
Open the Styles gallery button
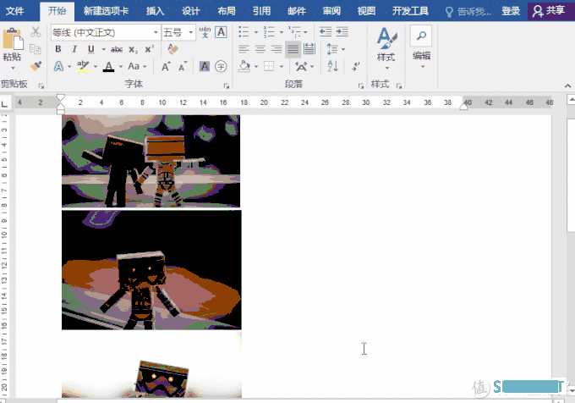point(386,47)
